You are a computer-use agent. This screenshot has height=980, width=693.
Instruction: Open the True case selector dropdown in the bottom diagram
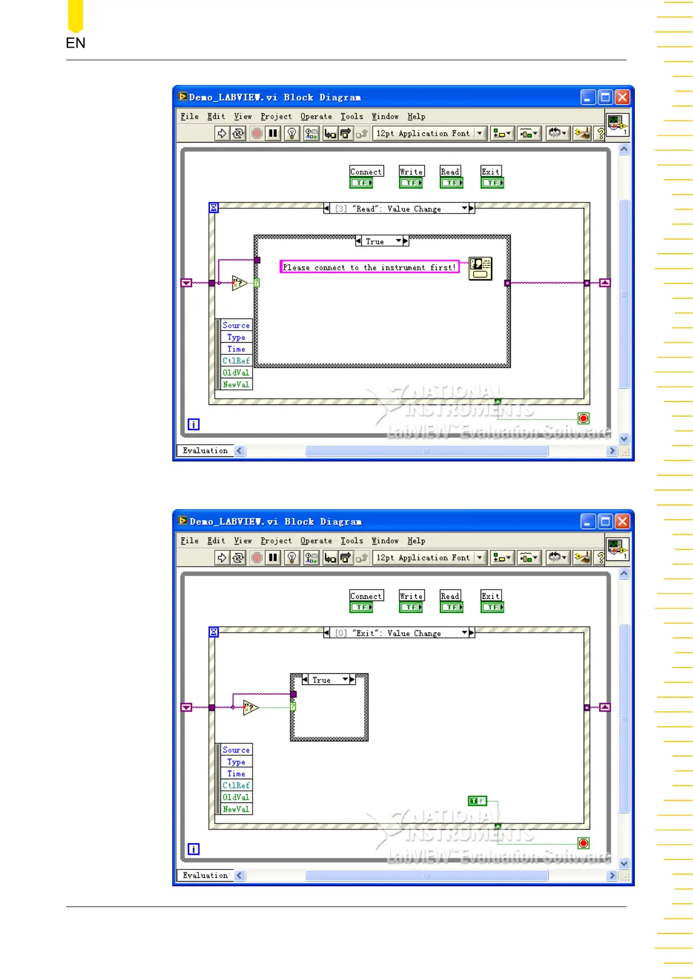click(345, 680)
